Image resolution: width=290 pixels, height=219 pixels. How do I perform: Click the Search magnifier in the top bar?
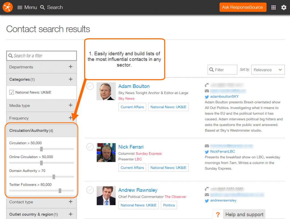coord(42,7)
